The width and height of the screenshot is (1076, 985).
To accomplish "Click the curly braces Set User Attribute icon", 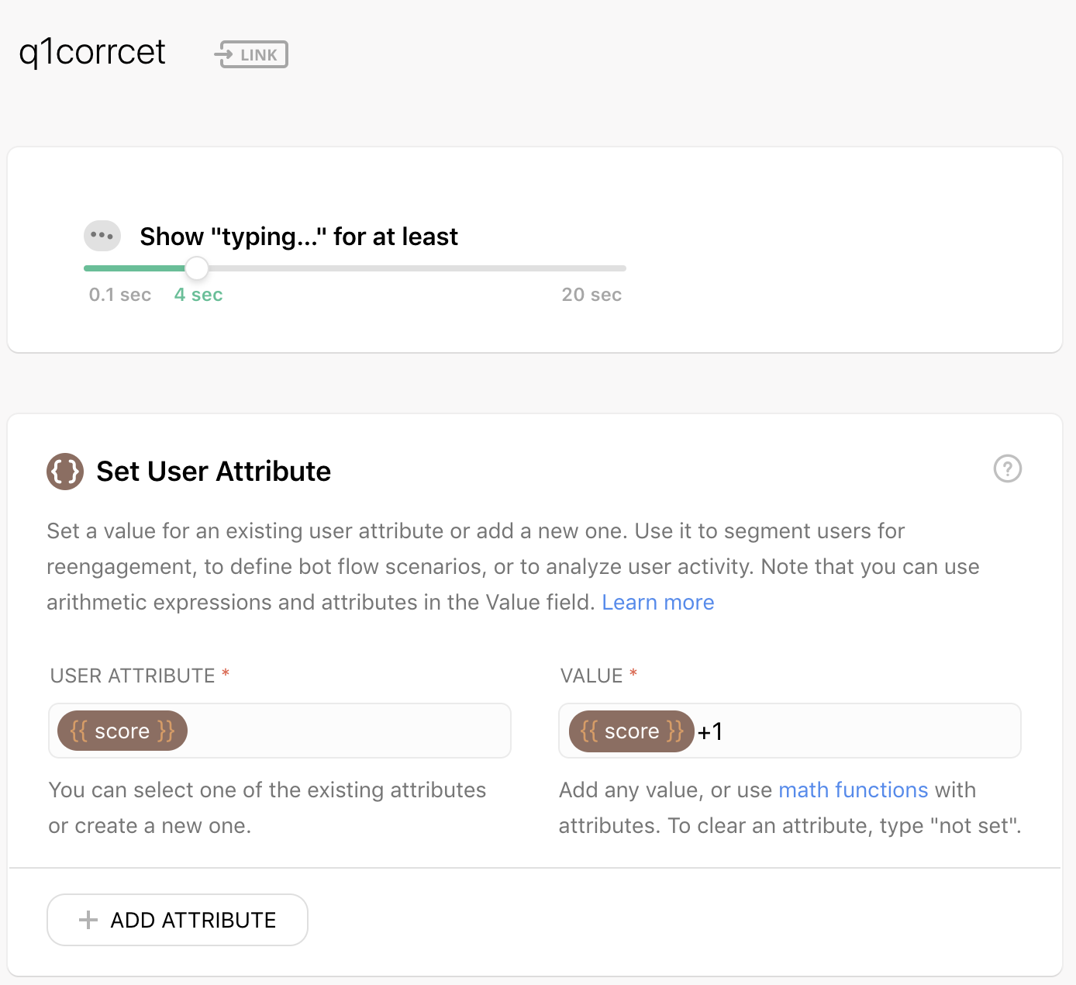I will tap(65, 472).
